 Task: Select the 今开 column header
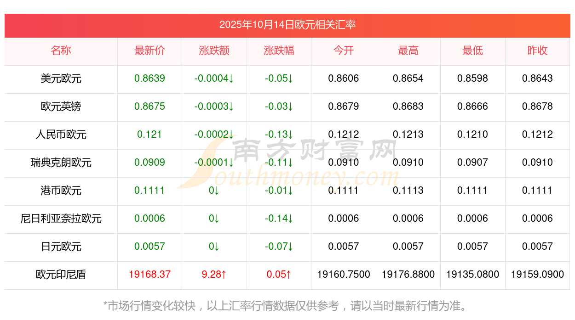pyautogui.click(x=343, y=51)
